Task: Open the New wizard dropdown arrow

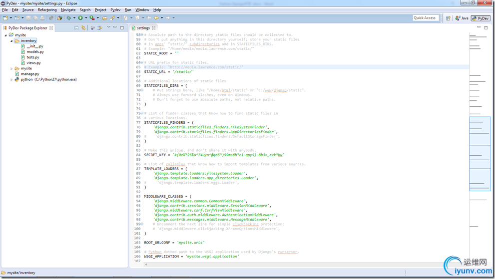Action: [x=10, y=18]
